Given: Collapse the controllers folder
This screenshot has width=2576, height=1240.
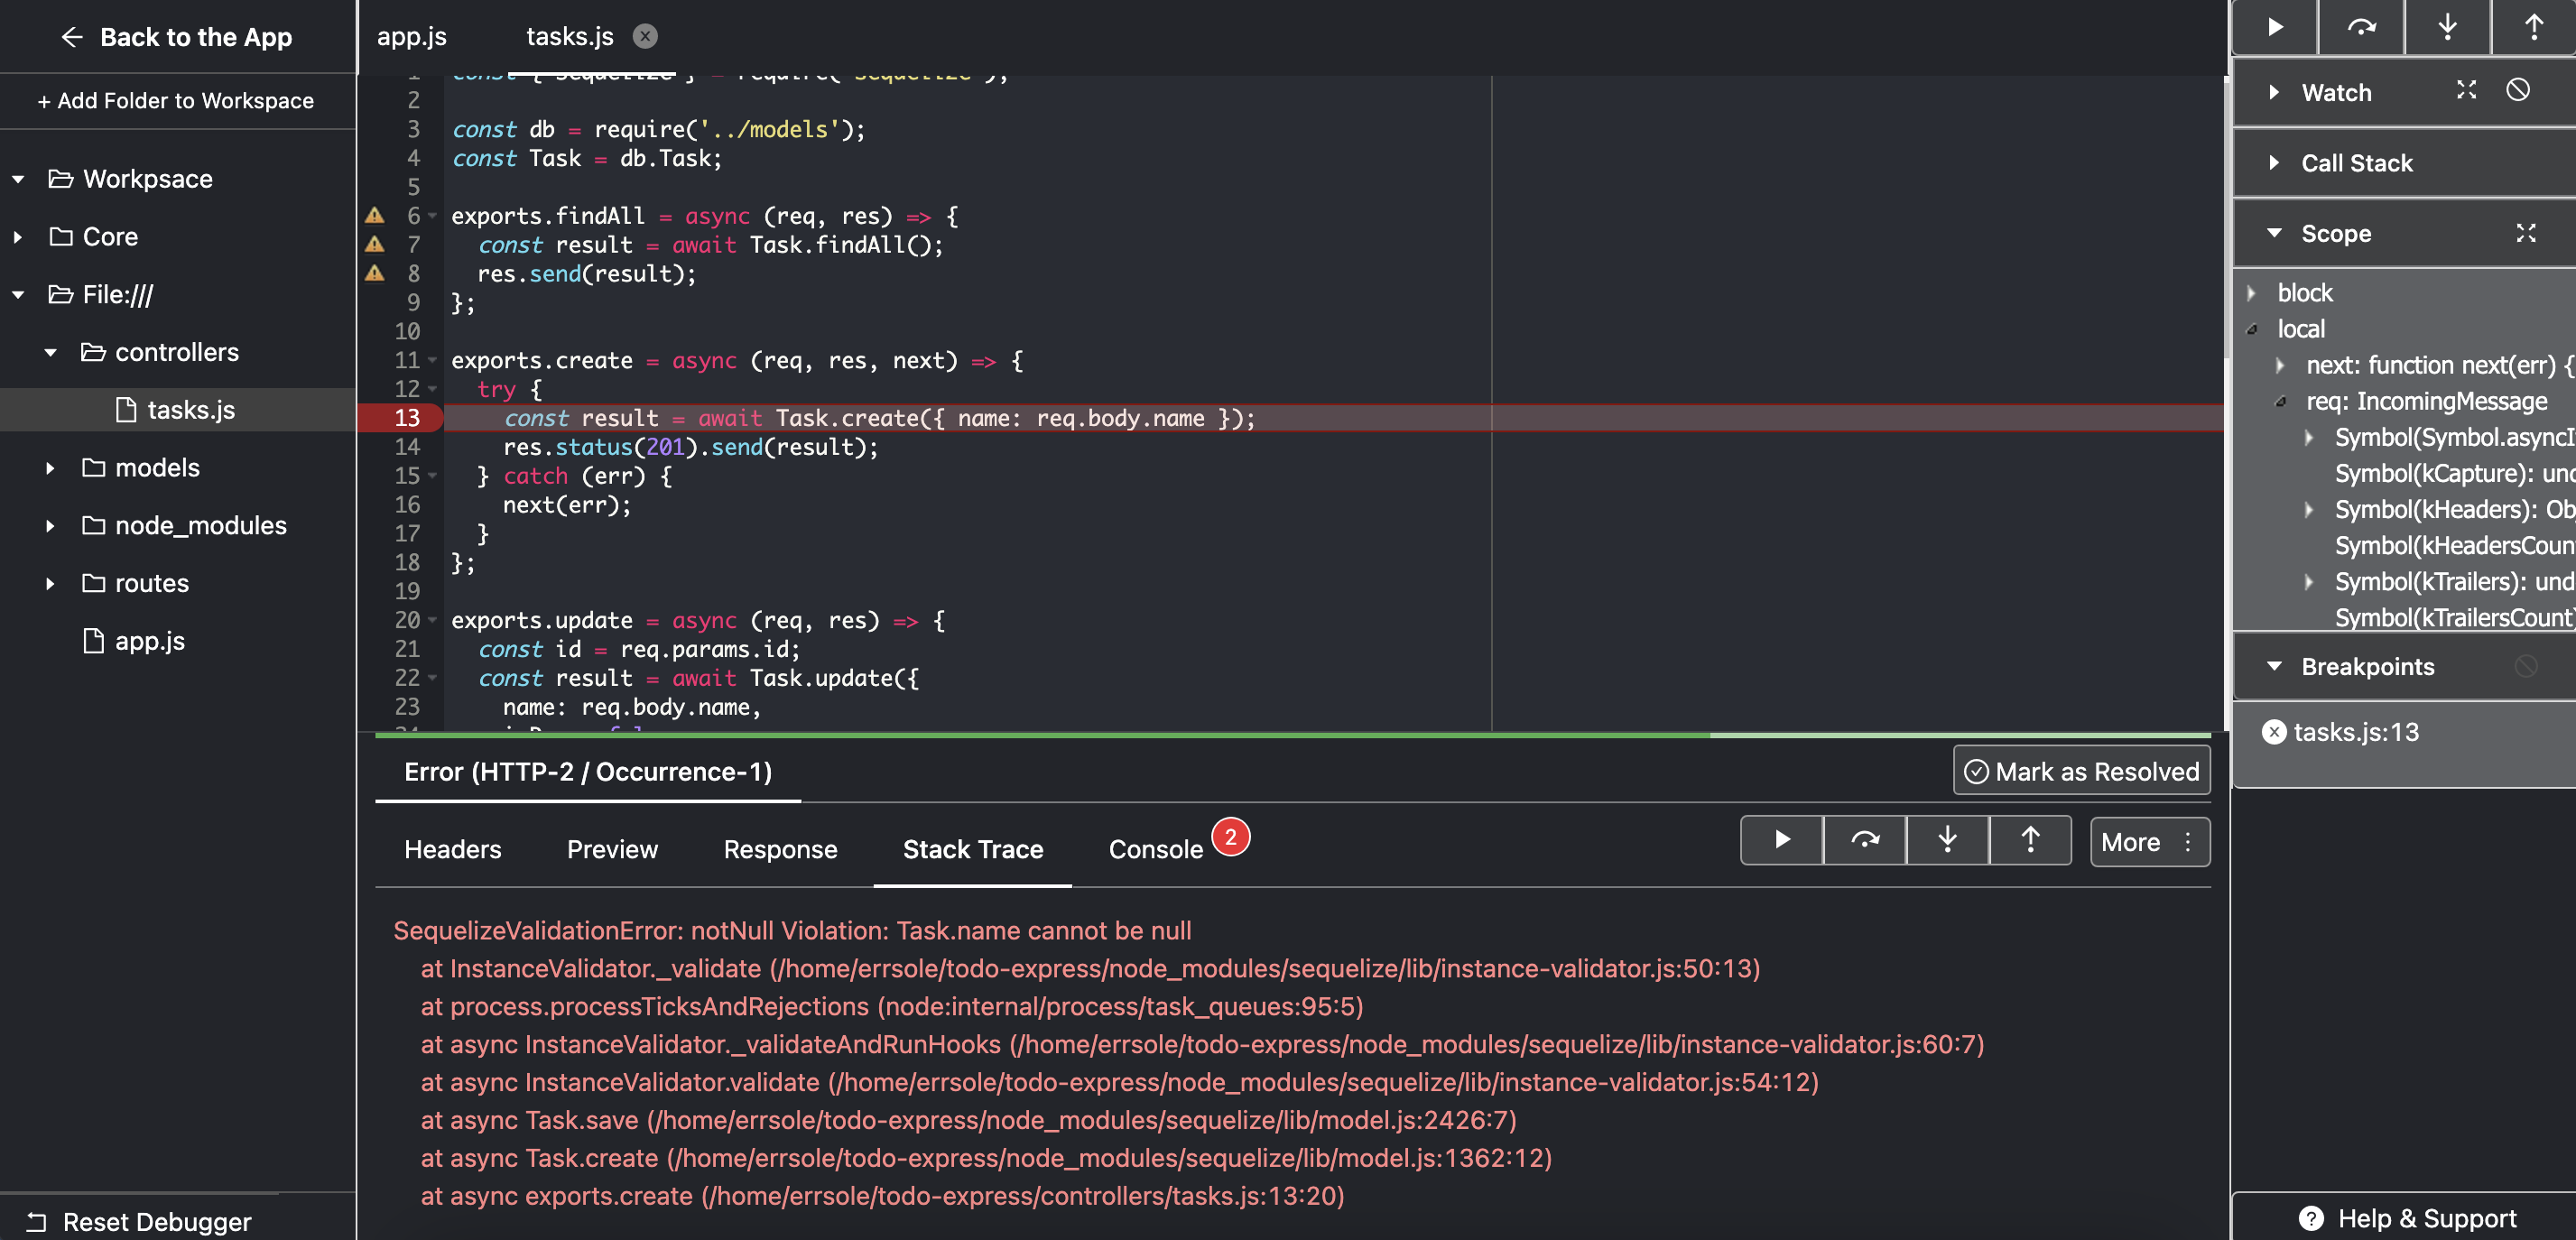Looking at the screenshot, I should point(50,352).
